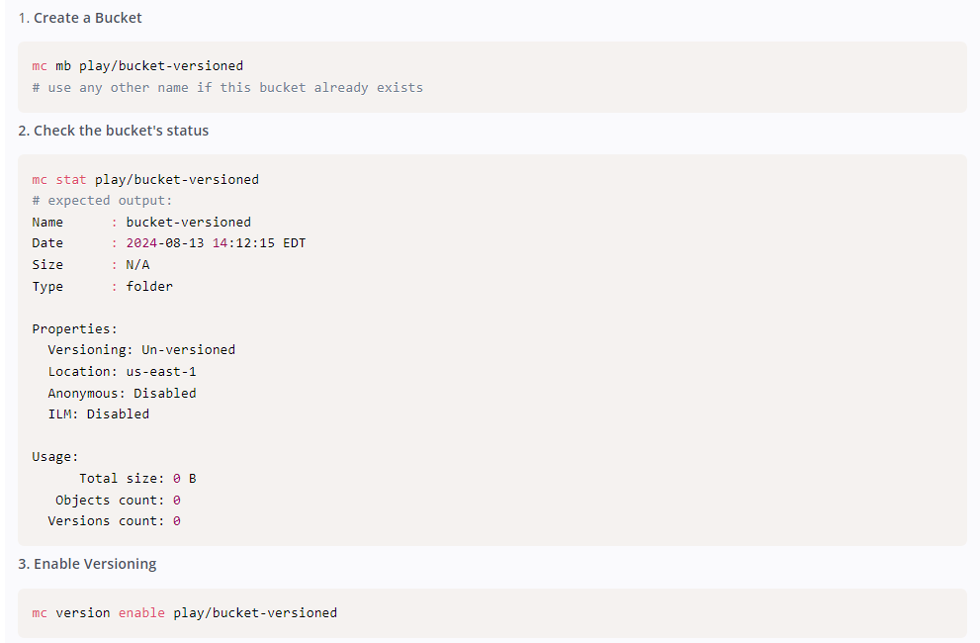Image resolution: width=980 pixels, height=643 pixels.
Task: Click the "ILM: Disabled" line
Action: (99, 414)
